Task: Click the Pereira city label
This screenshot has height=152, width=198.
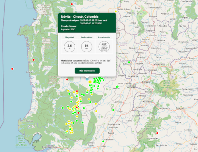Action: click(146, 82)
